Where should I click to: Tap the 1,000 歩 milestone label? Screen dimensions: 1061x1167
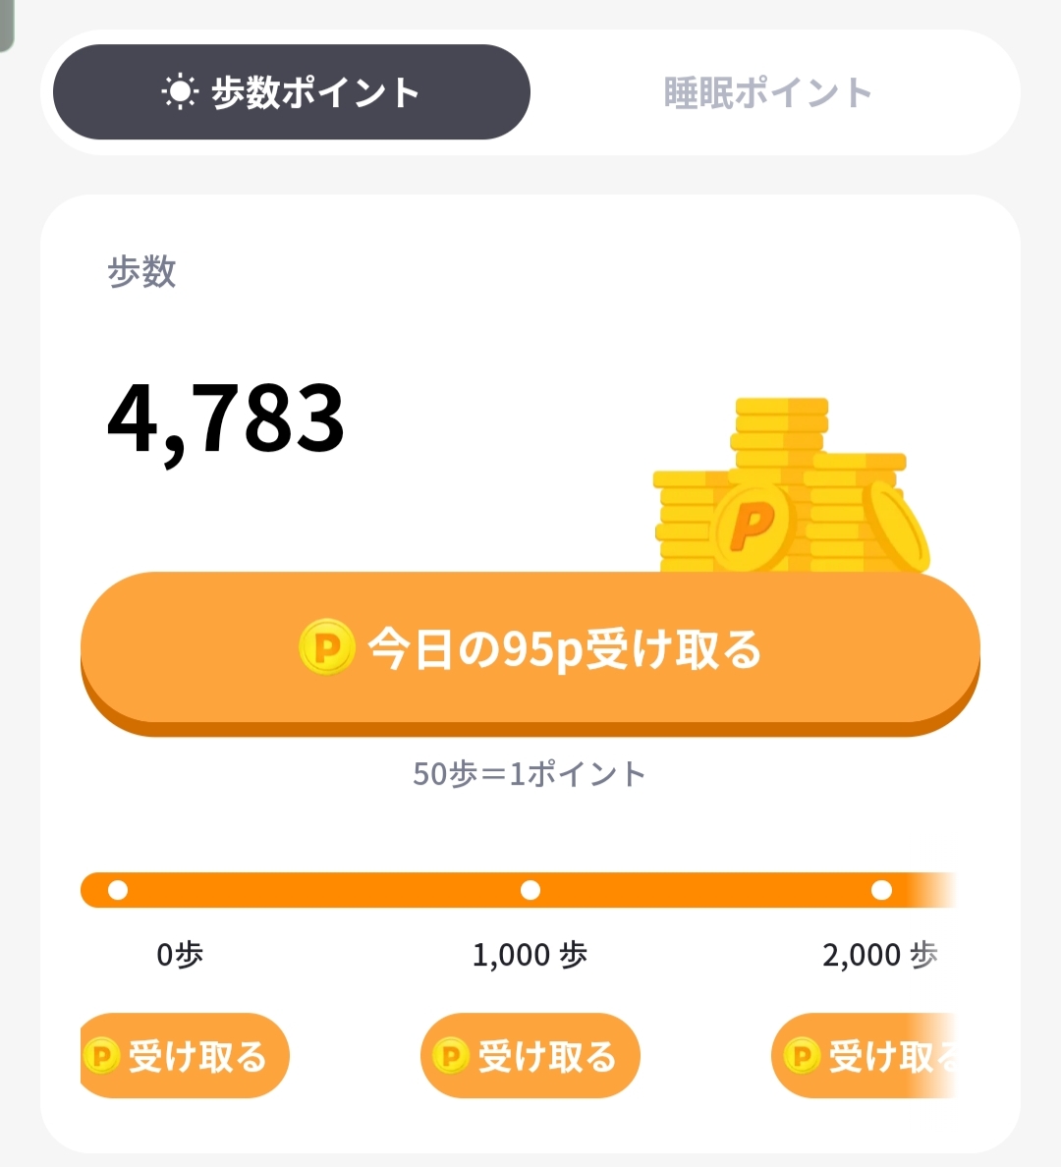point(530,954)
